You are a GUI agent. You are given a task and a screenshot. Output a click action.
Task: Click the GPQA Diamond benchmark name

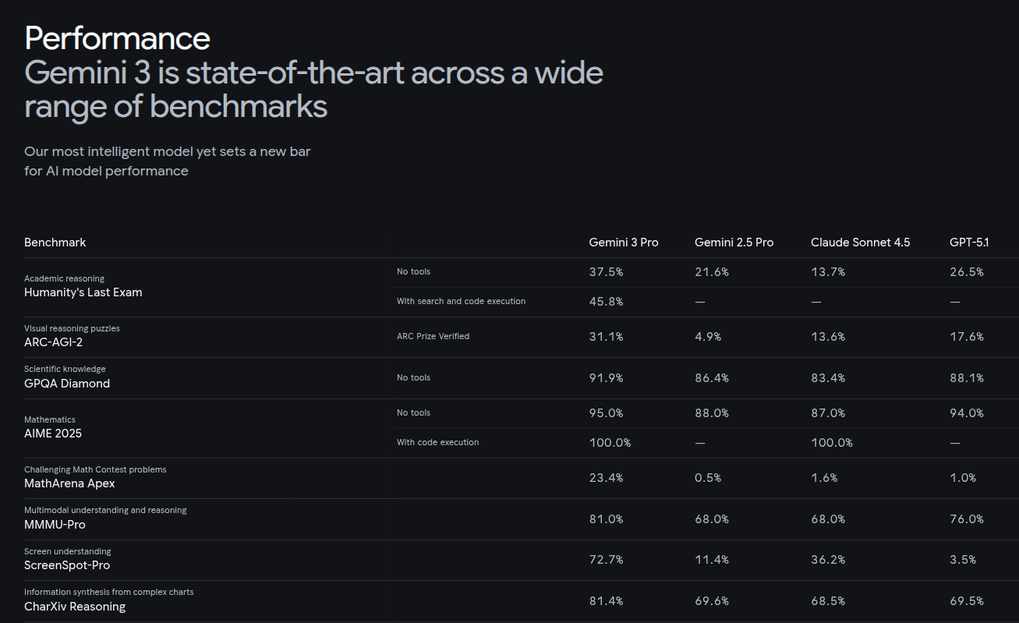(67, 384)
